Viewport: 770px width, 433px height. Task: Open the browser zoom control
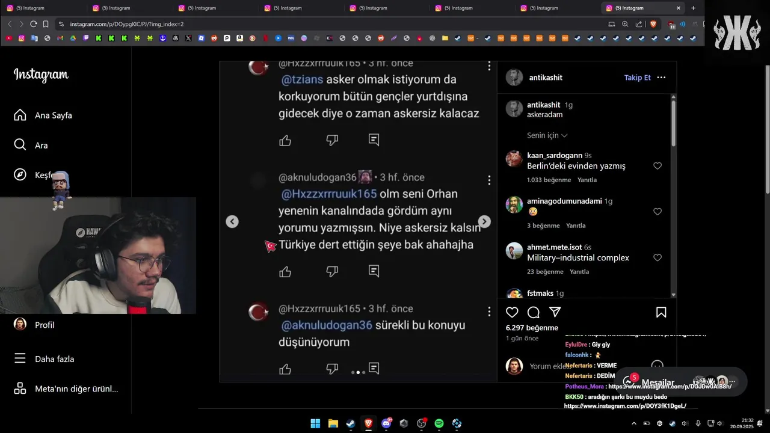coord(625,24)
